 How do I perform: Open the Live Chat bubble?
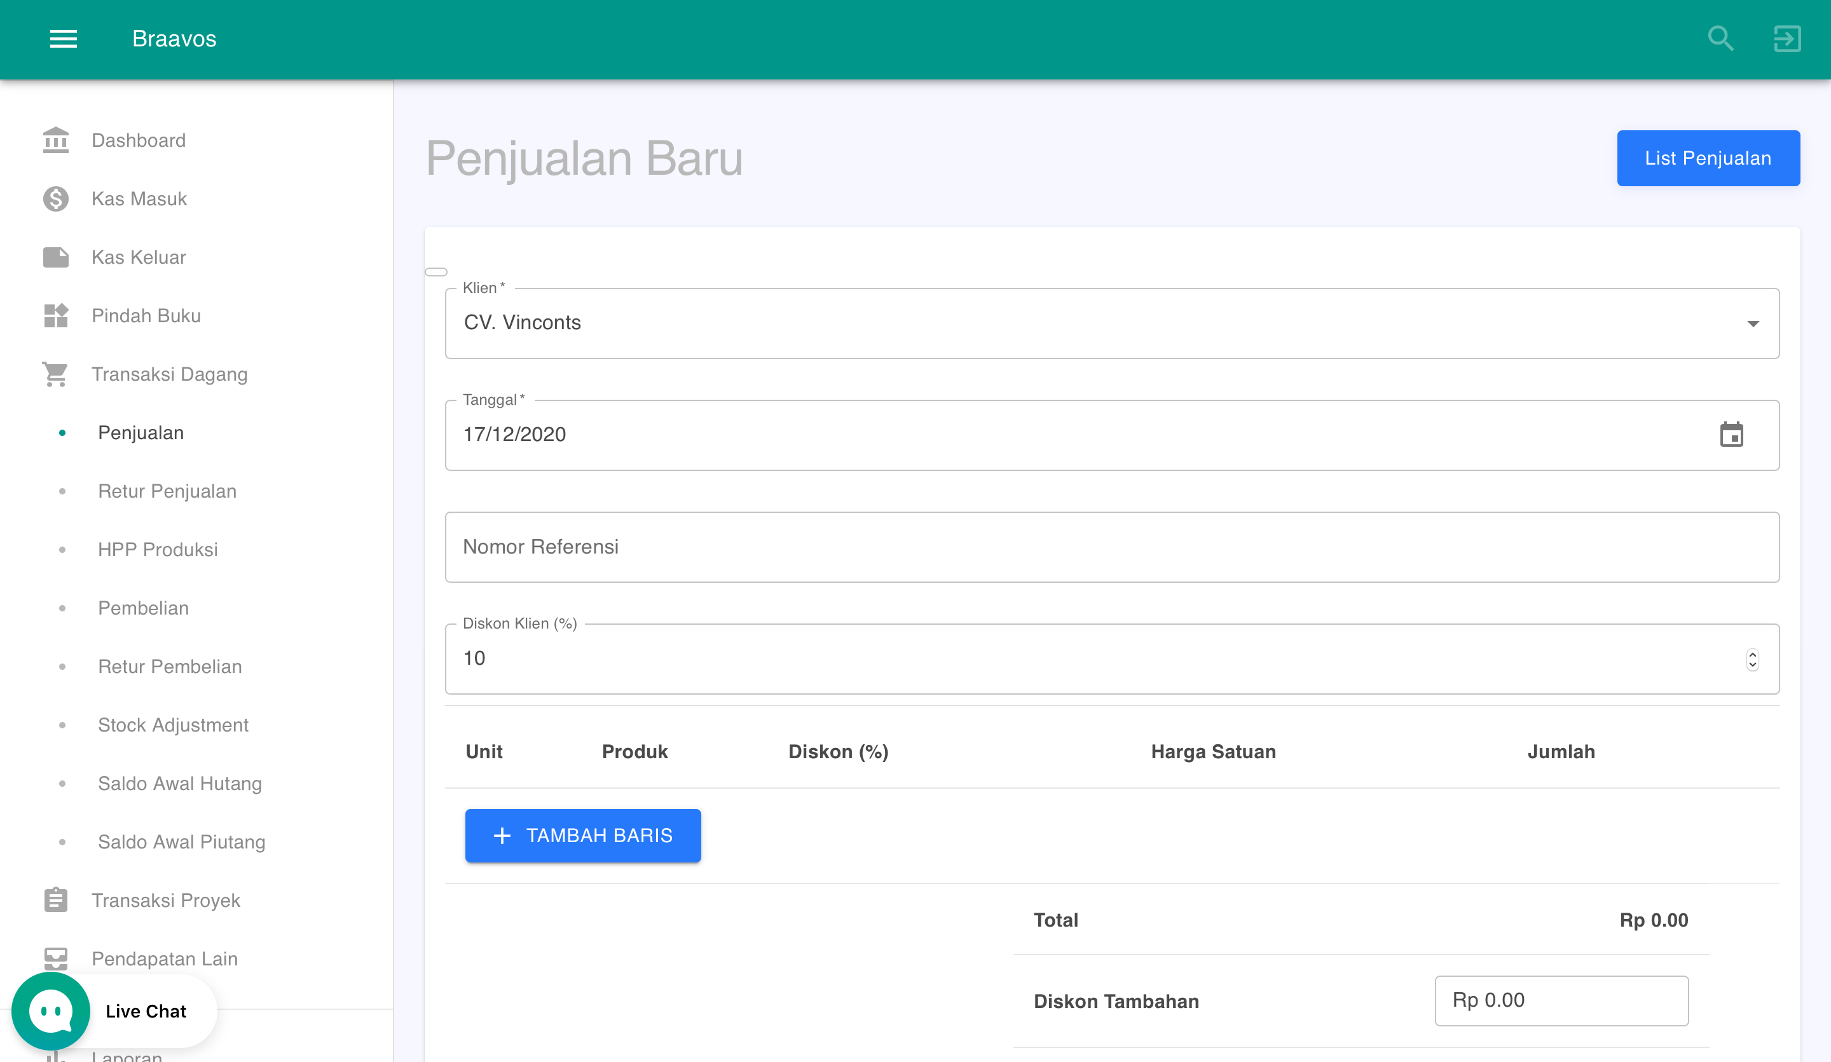[50, 1011]
